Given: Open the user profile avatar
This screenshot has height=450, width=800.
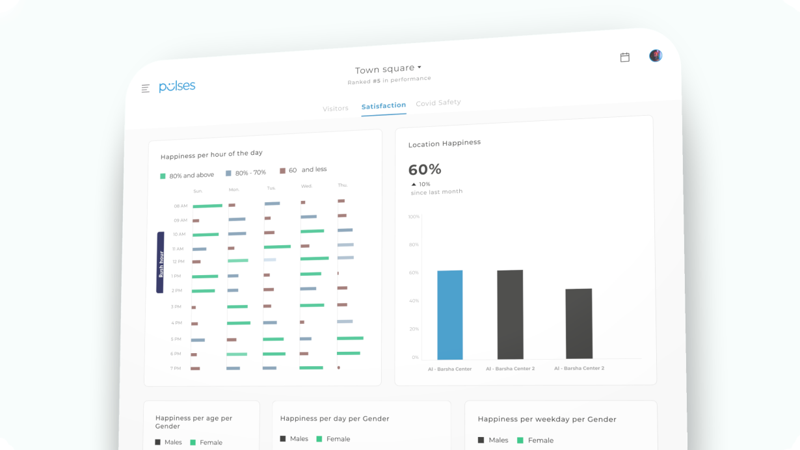Looking at the screenshot, I should 656,56.
